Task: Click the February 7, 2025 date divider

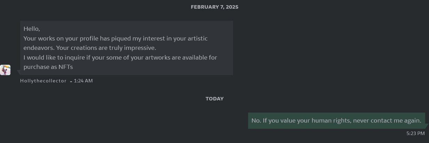Action: 215,7
